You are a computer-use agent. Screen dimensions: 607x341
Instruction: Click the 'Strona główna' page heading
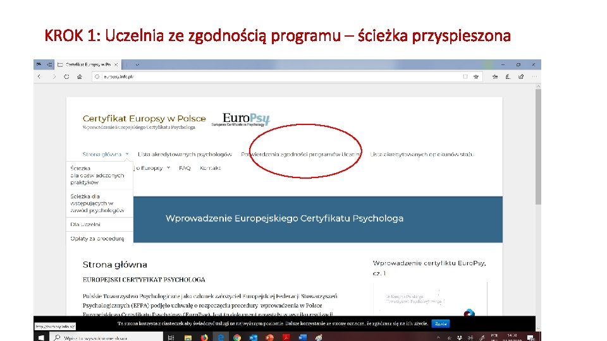coord(115,265)
